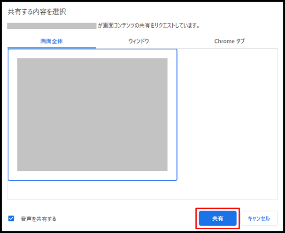The height and width of the screenshot is (233, 285).
Task: Click the cancel button next to 共有
Action: coord(259,218)
